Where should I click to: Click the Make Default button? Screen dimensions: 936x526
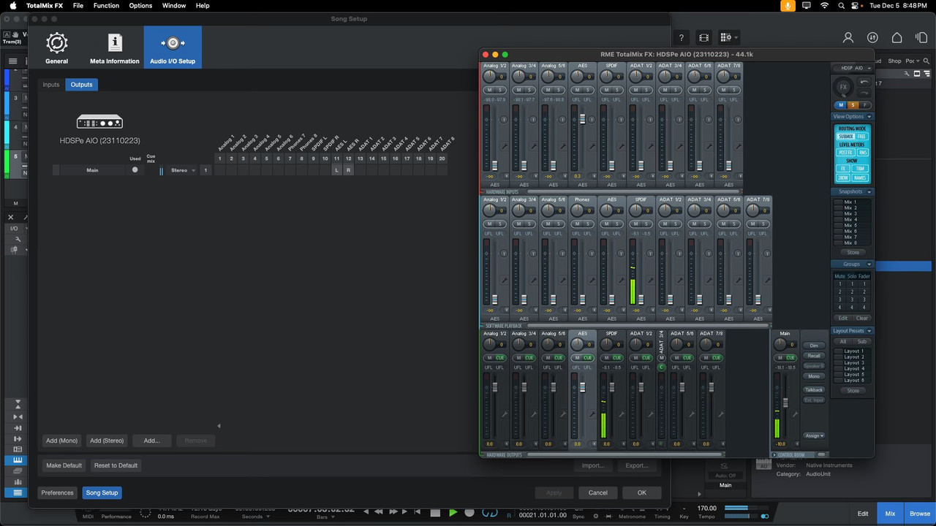[x=64, y=465]
